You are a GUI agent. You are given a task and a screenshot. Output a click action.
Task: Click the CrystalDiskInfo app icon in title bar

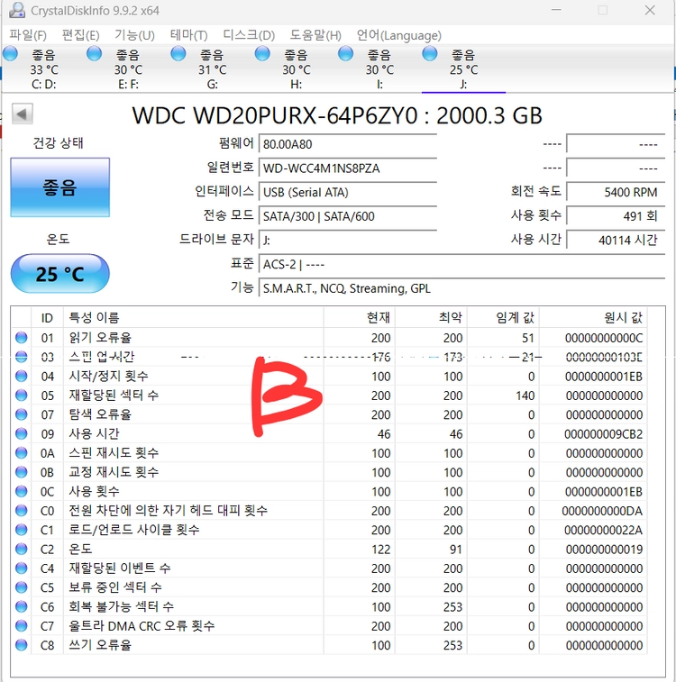tap(16, 10)
